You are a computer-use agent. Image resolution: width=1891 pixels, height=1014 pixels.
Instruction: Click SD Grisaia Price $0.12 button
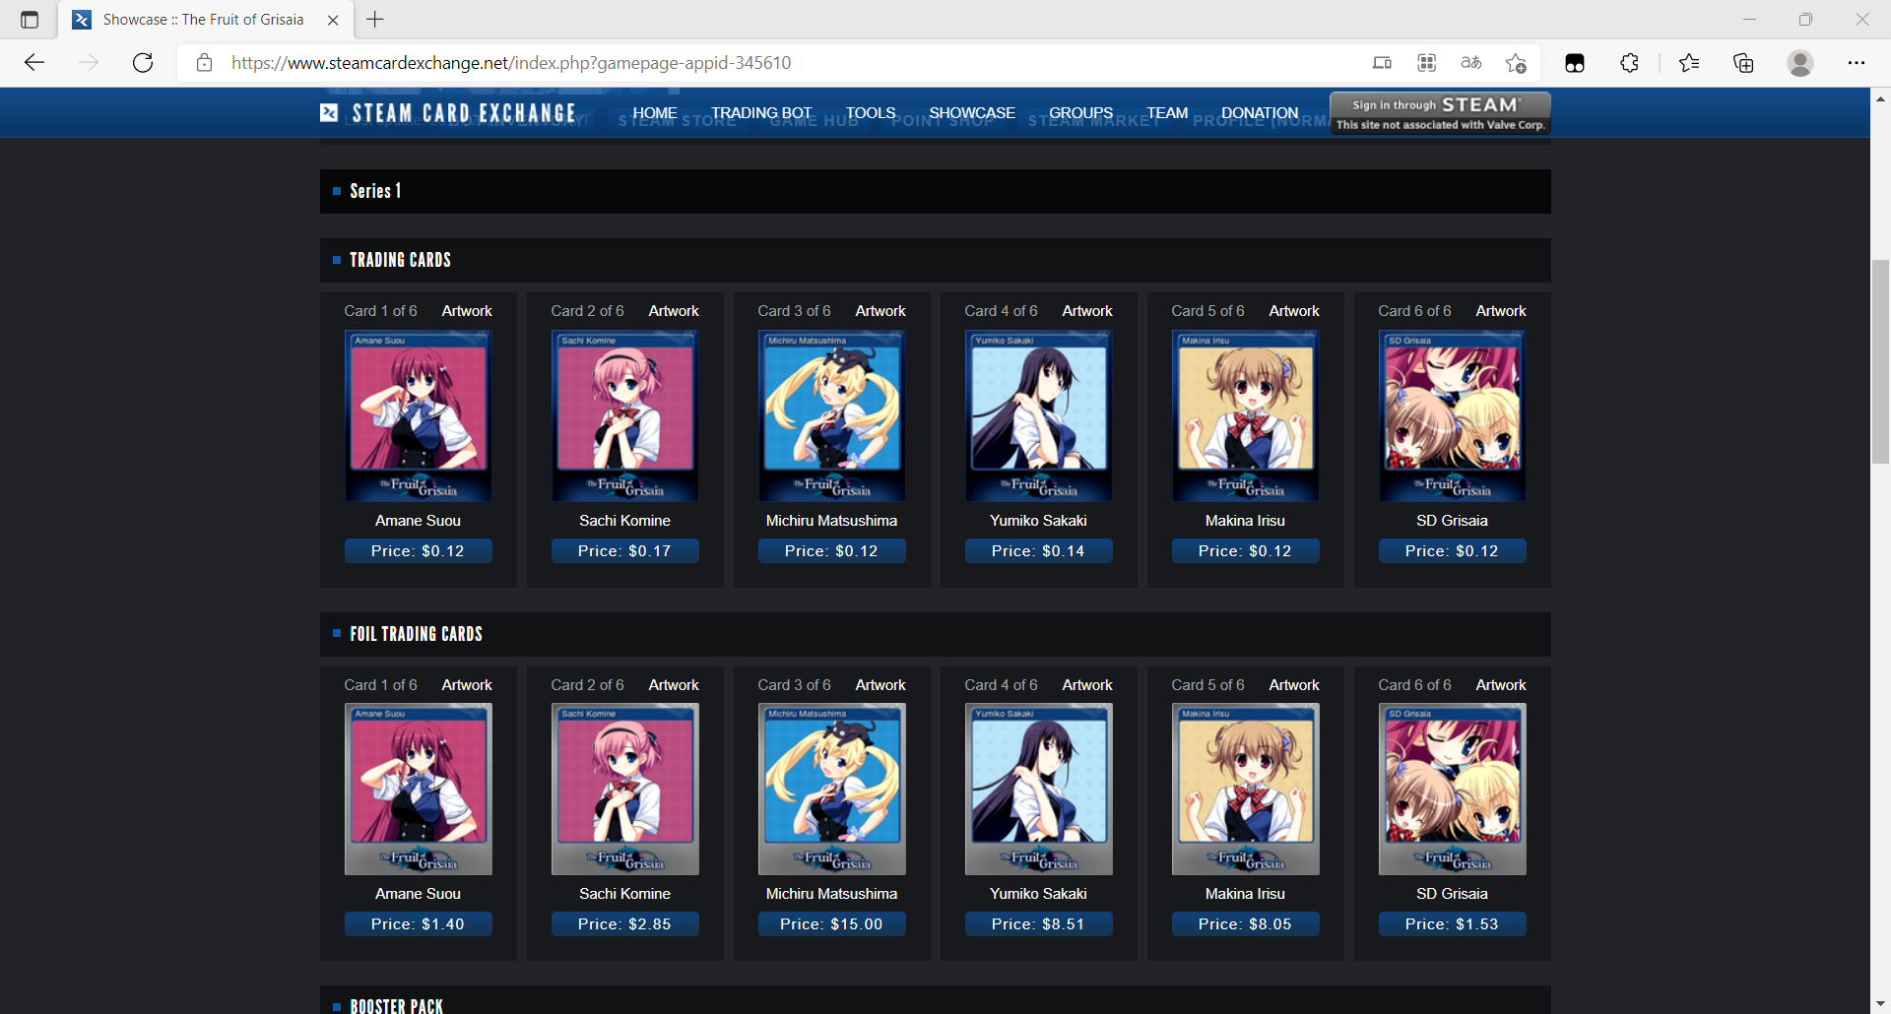1452,551
